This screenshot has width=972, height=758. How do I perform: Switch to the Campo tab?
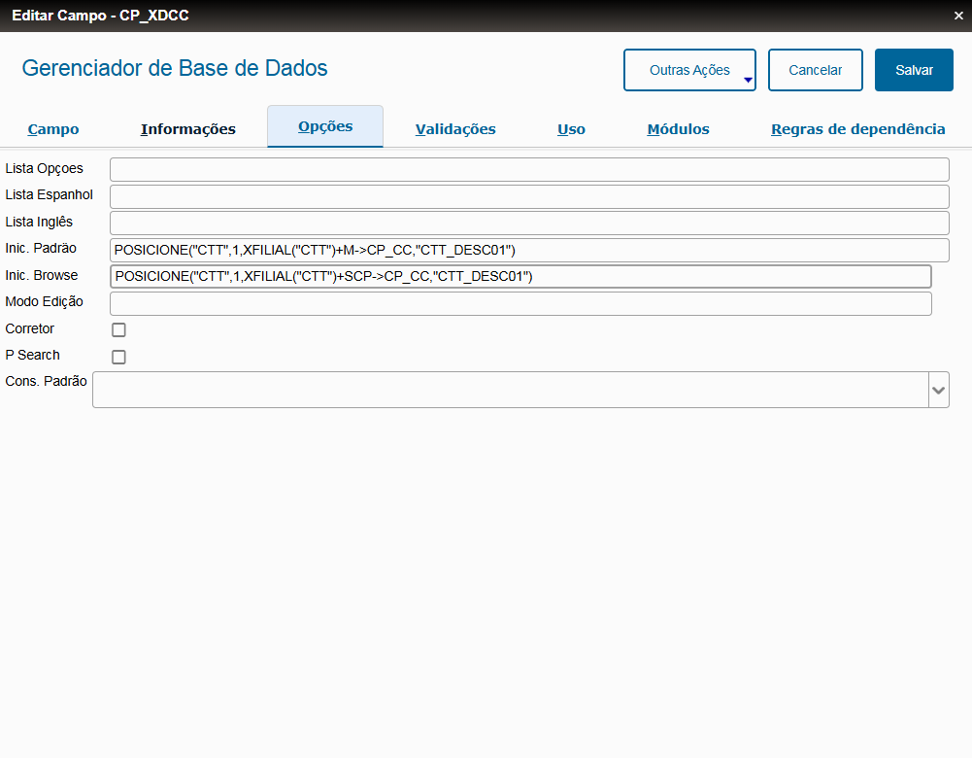(53, 129)
